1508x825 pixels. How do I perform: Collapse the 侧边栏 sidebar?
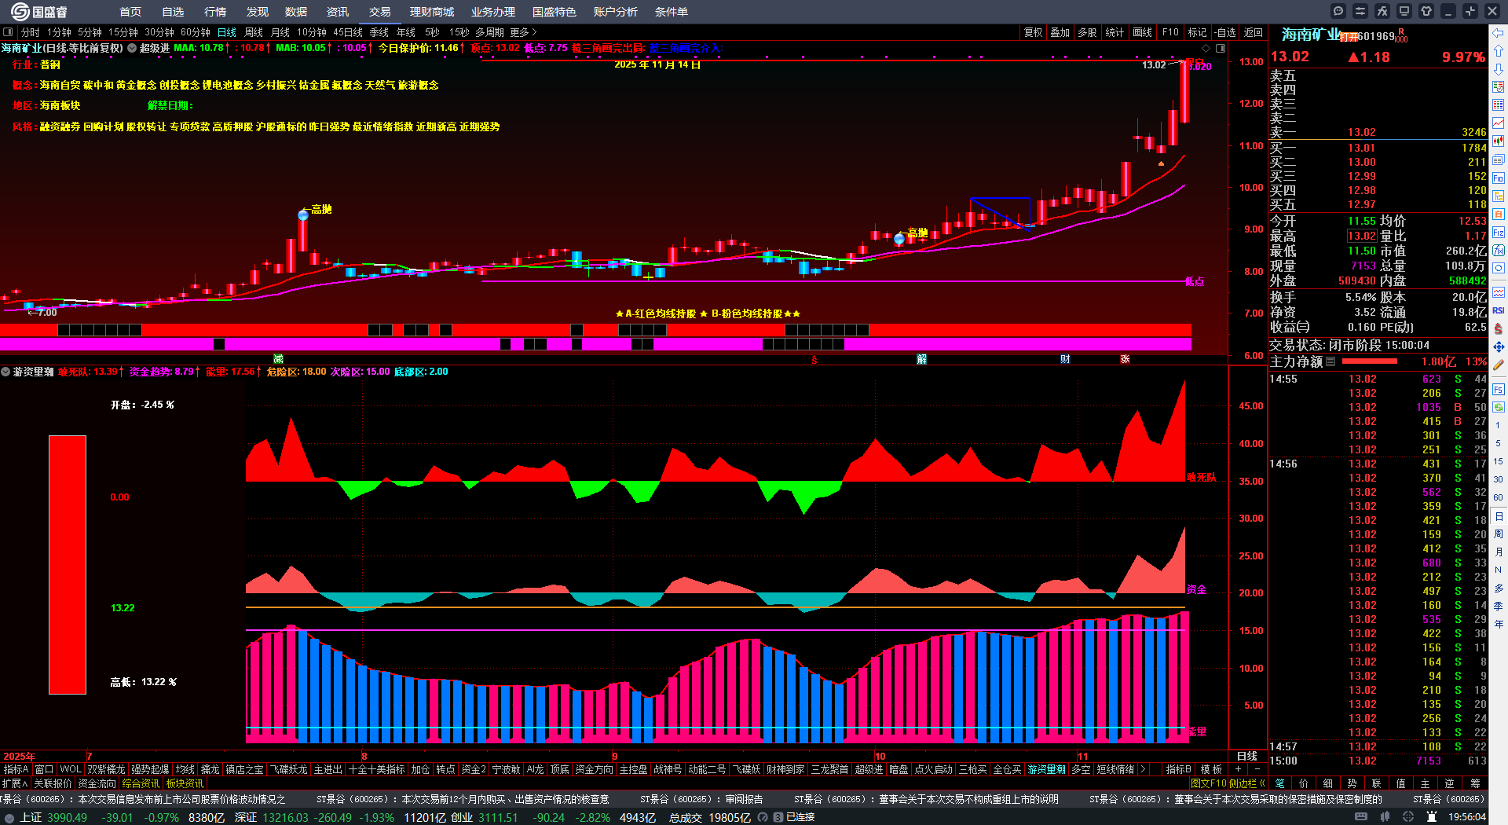tap(1247, 783)
